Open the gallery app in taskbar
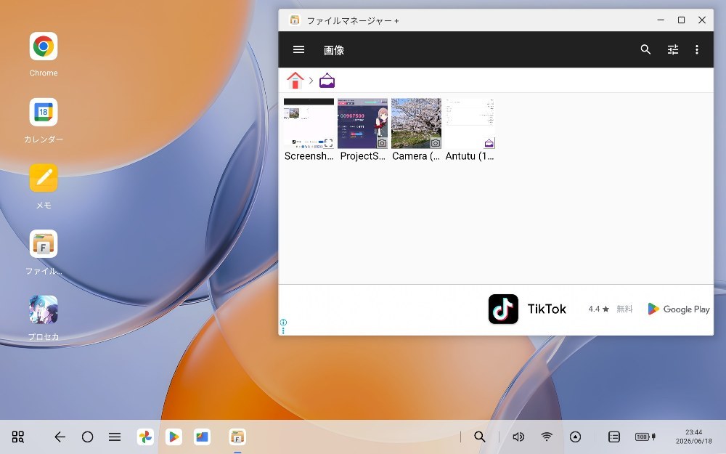The height and width of the screenshot is (454, 726). (x=202, y=437)
